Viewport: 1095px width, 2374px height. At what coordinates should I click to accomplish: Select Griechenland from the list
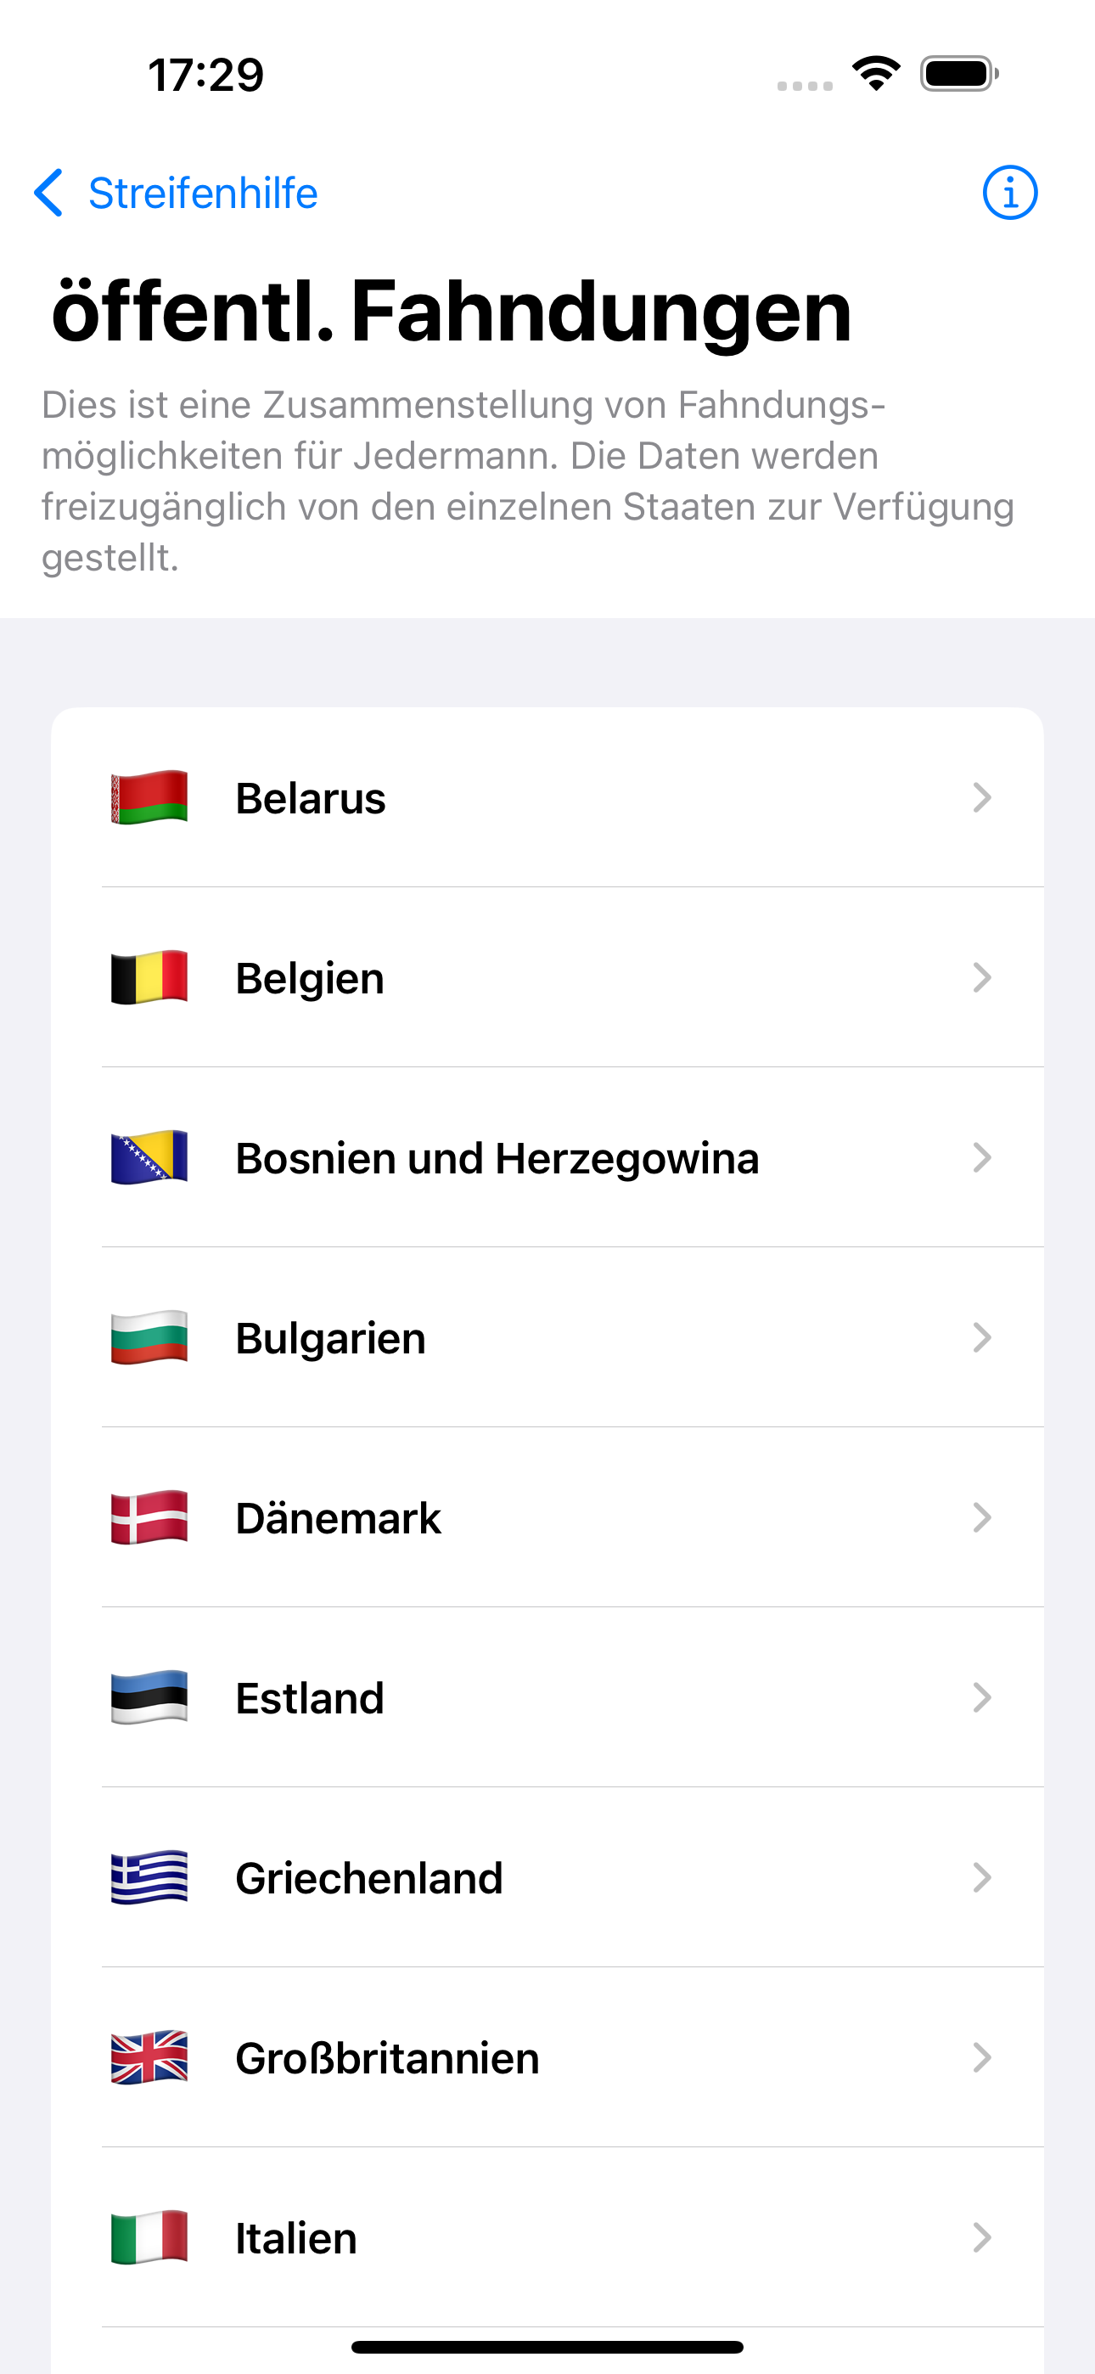pyautogui.click(x=547, y=1877)
